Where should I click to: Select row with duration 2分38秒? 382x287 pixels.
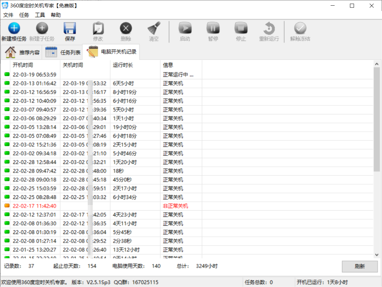pos(122,241)
